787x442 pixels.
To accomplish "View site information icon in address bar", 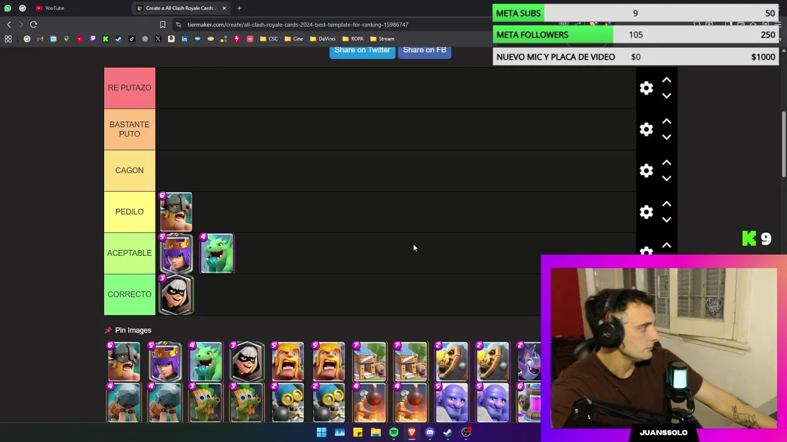I will click(x=178, y=25).
